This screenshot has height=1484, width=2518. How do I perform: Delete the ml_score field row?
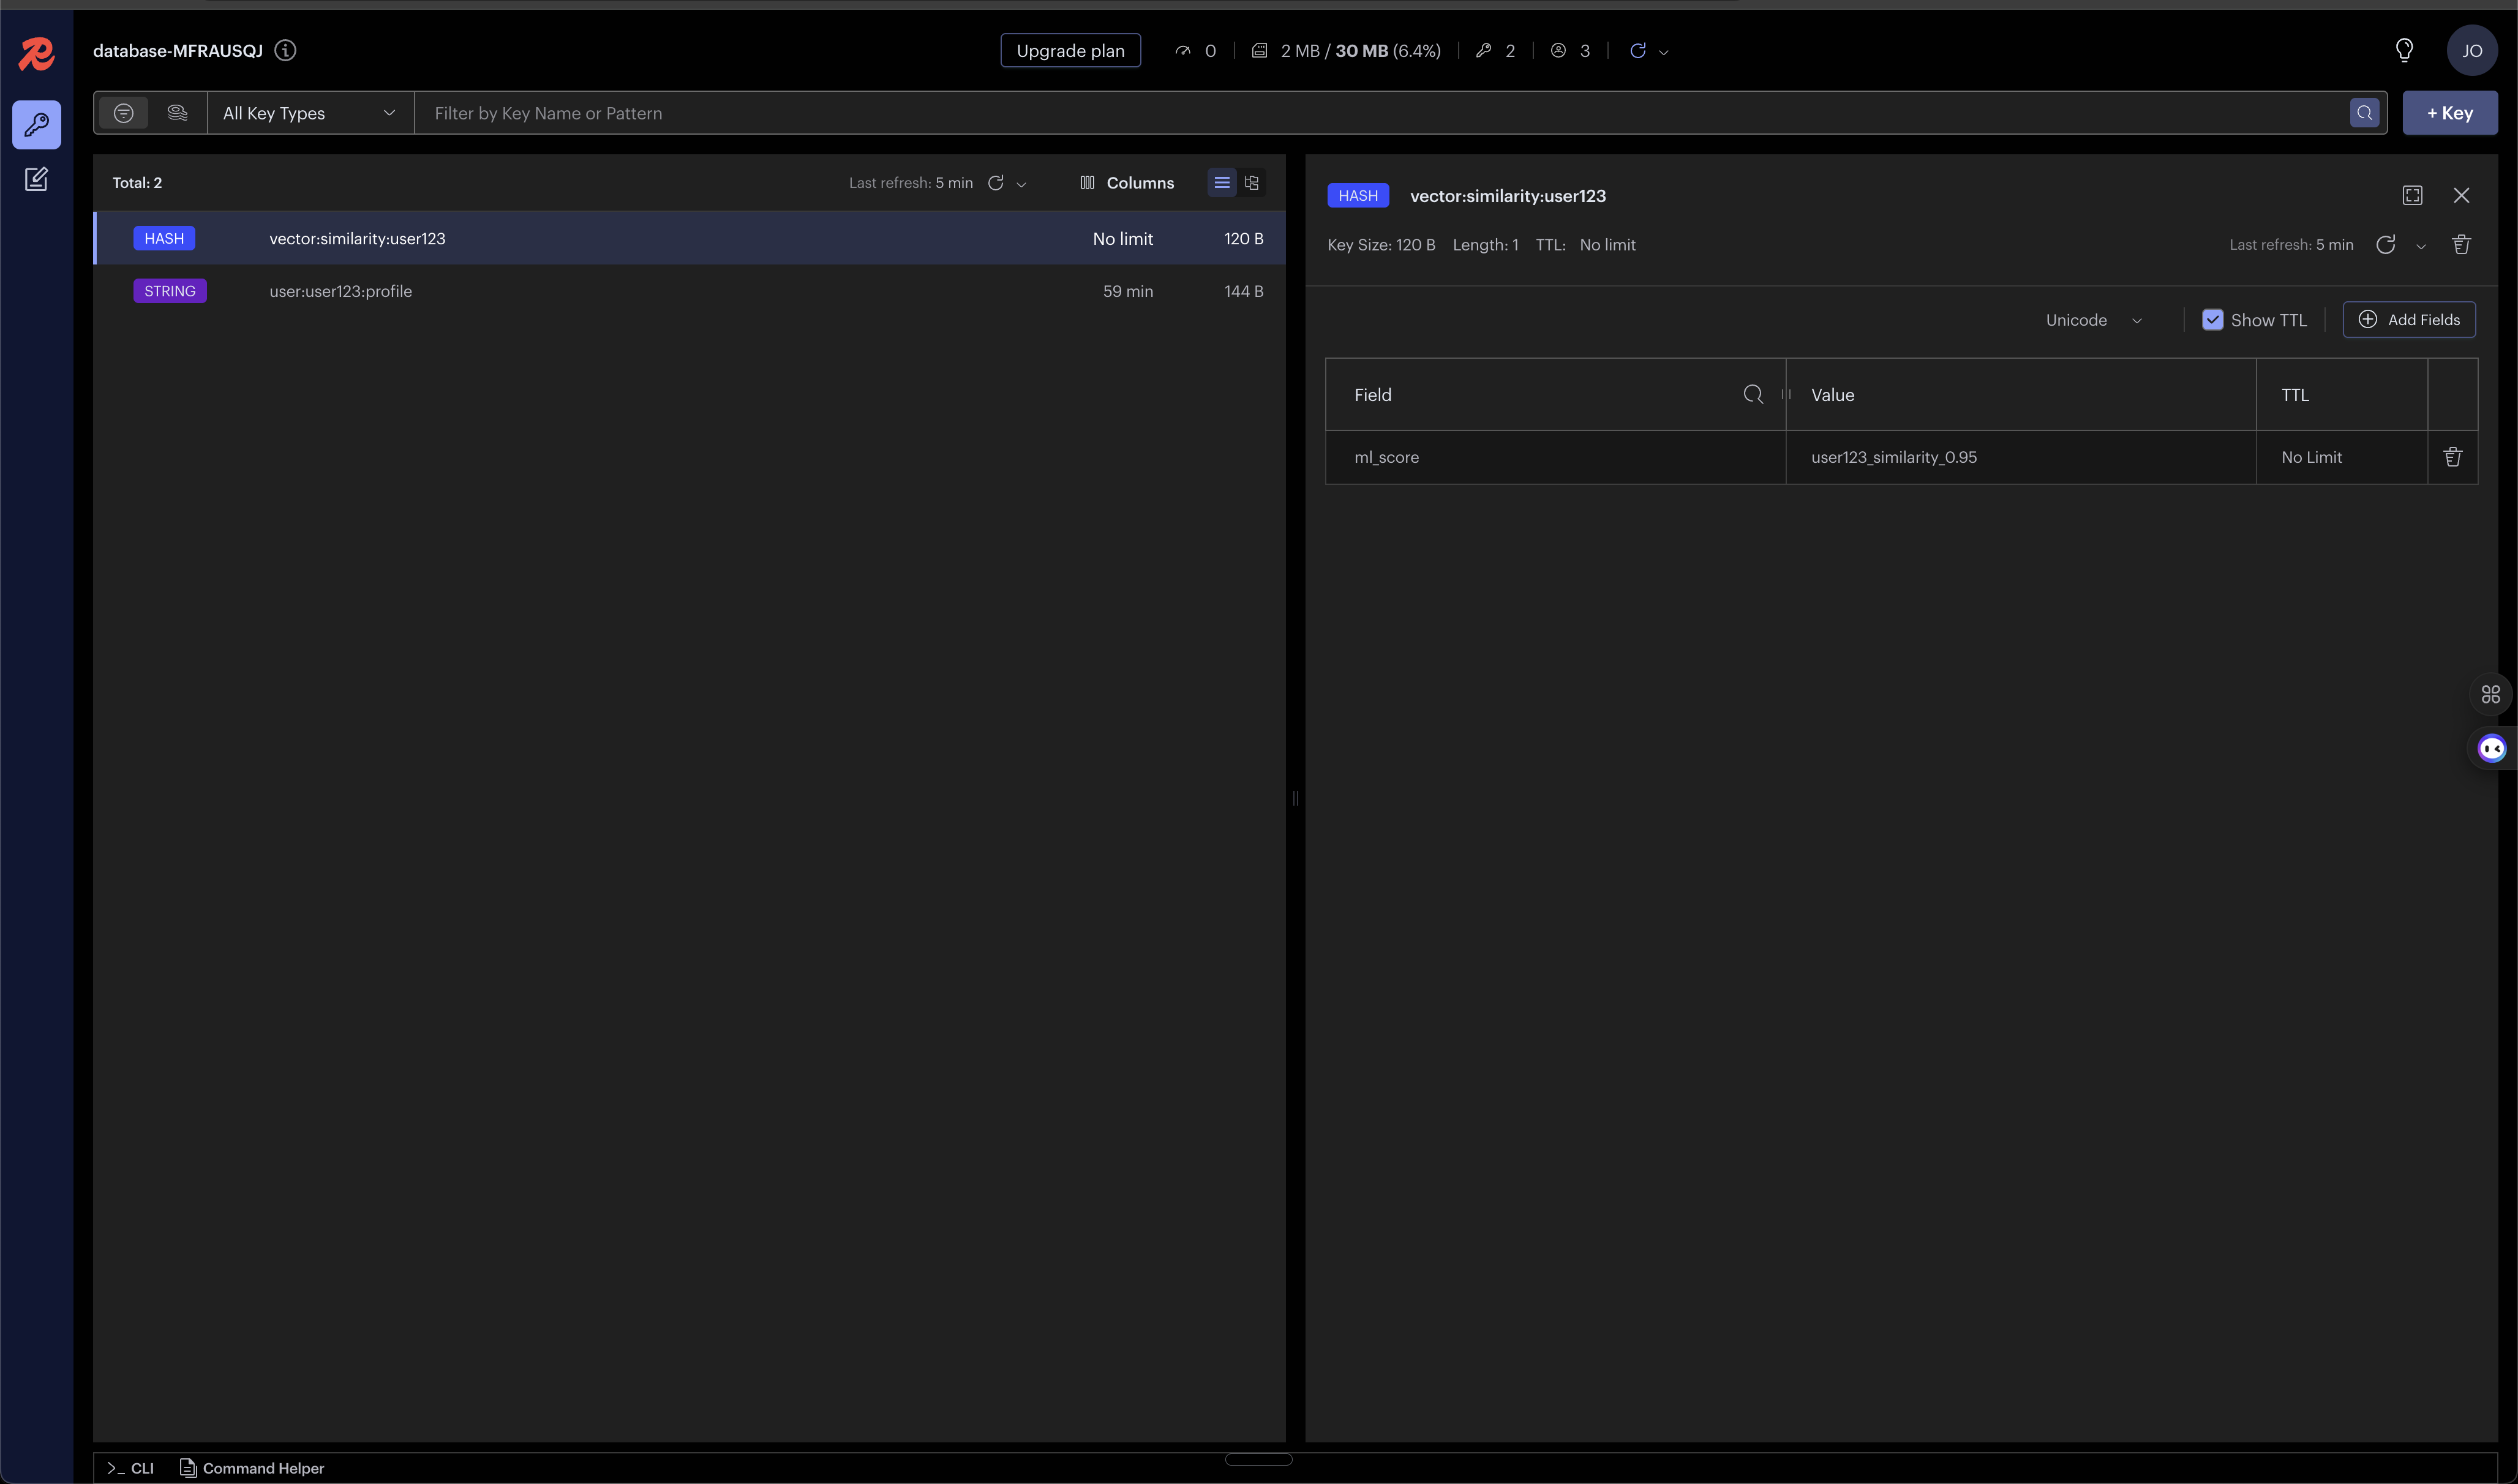[2452, 457]
